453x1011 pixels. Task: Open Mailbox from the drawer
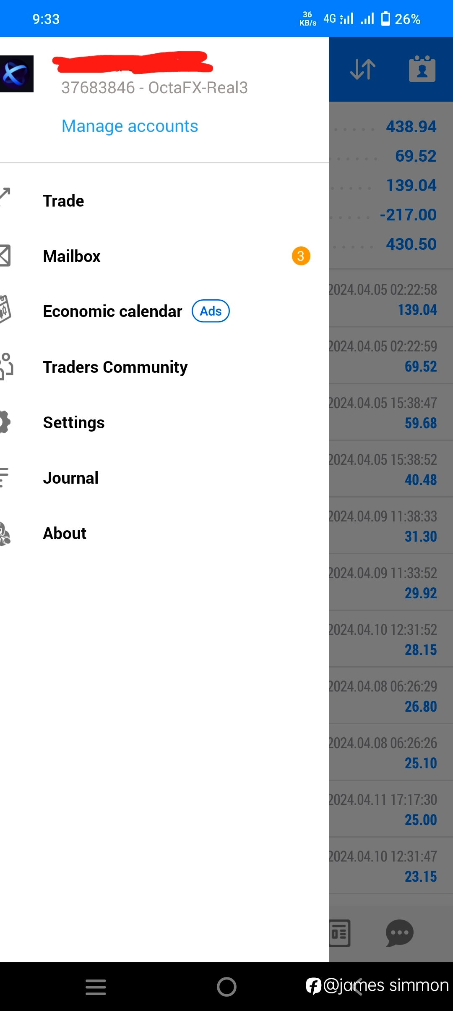pyautogui.click(x=164, y=256)
